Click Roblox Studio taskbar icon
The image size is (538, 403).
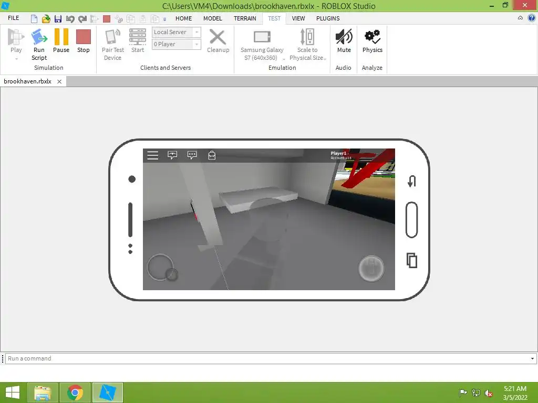[x=108, y=393]
